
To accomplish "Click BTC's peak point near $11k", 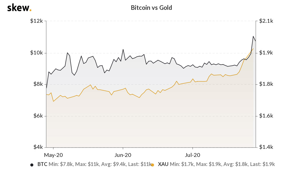I will point(253,36).
